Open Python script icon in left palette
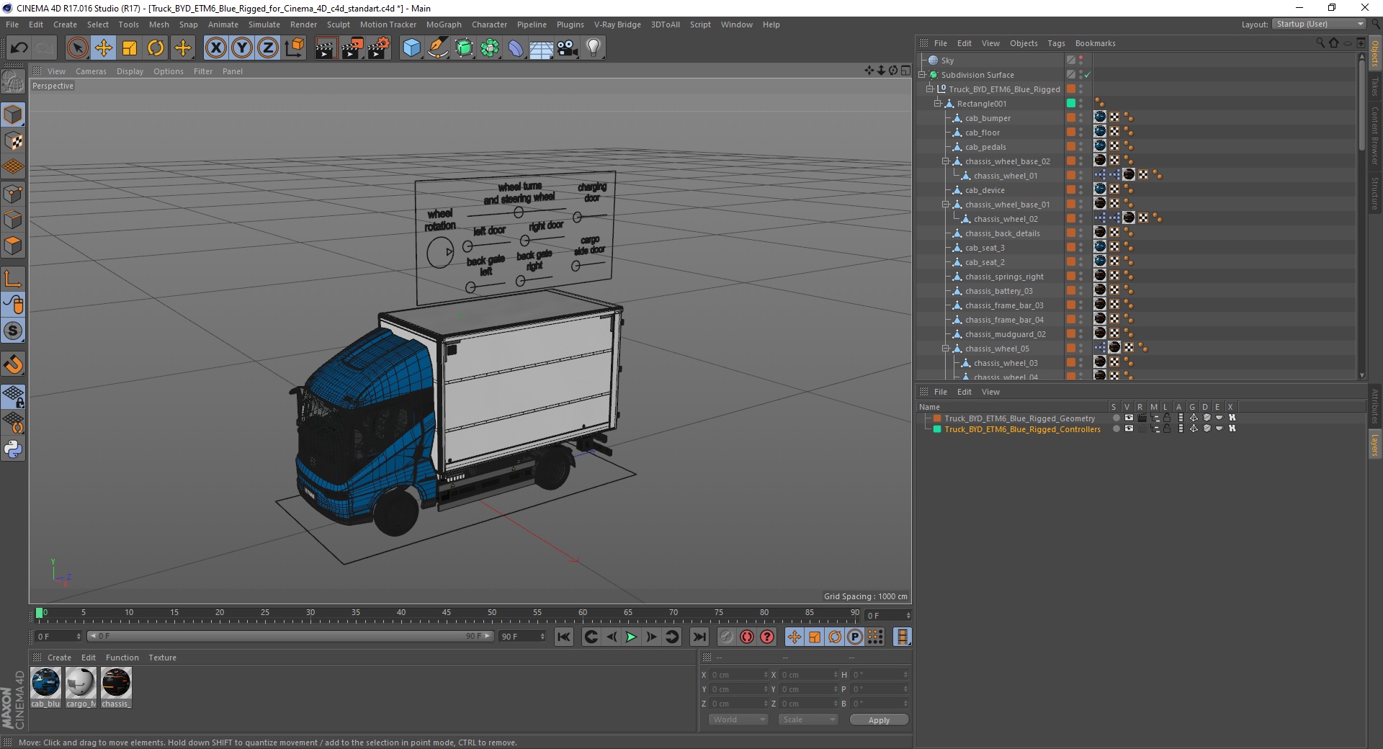Screen dimensions: 1383x749 [x=13, y=449]
